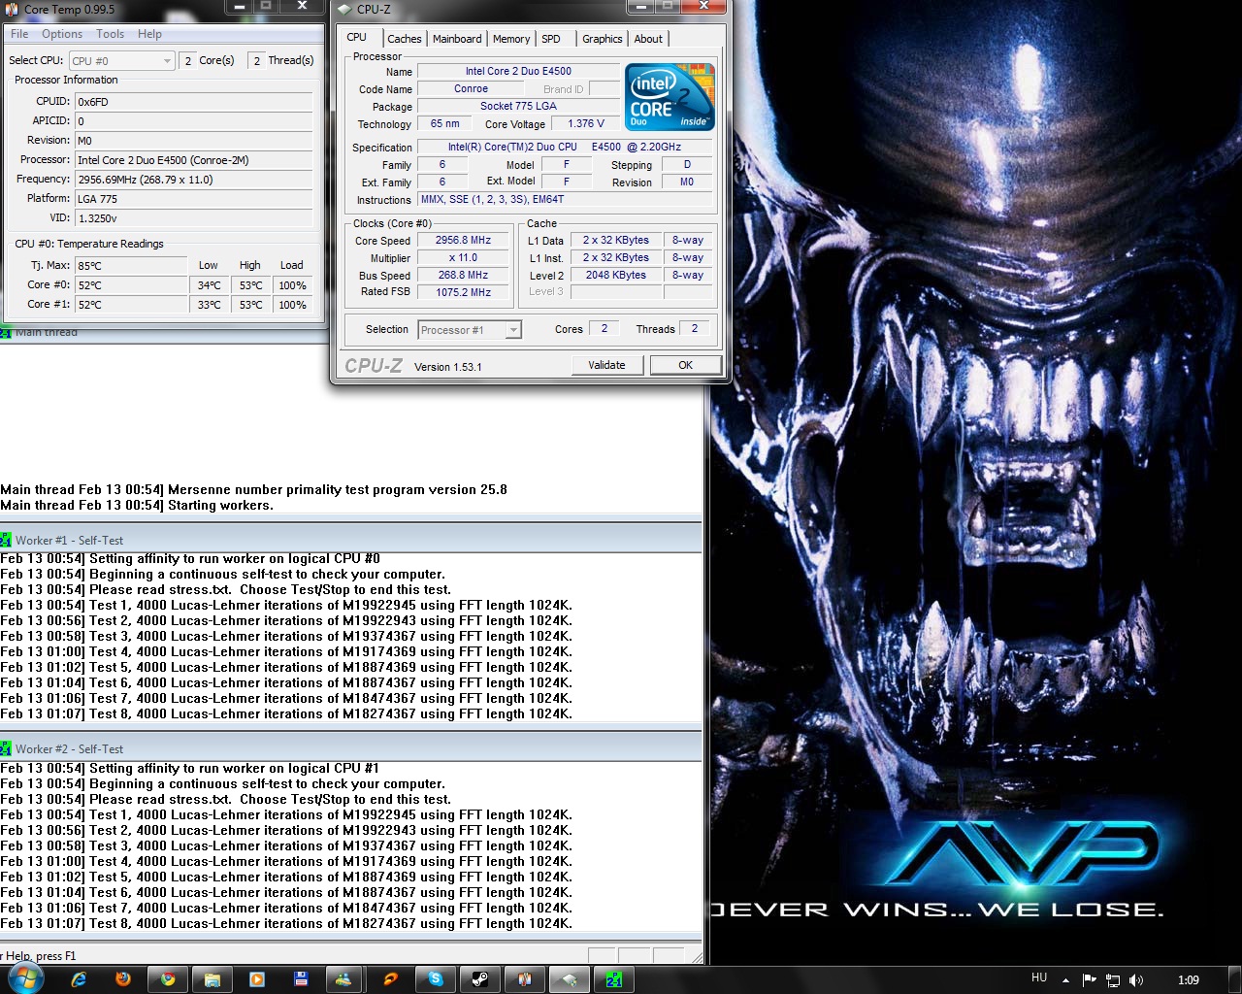Image resolution: width=1242 pixels, height=994 pixels.
Task: Click Core Speed value 2956.8 MHz
Action: pyautogui.click(x=463, y=240)
